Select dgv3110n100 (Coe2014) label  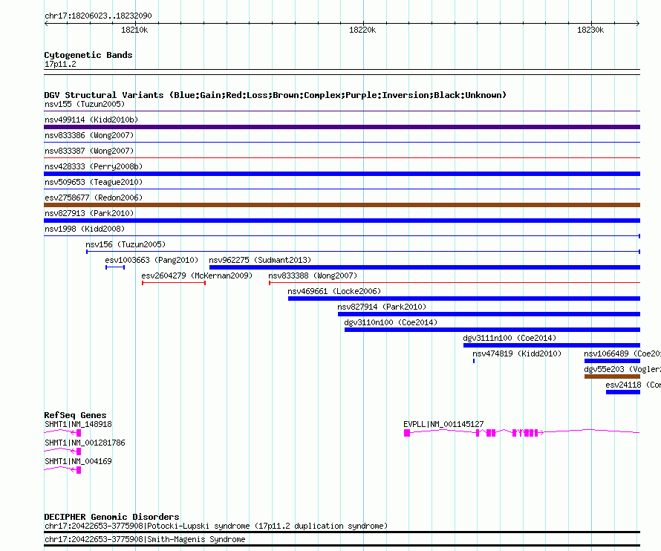[x=391, y=322]
